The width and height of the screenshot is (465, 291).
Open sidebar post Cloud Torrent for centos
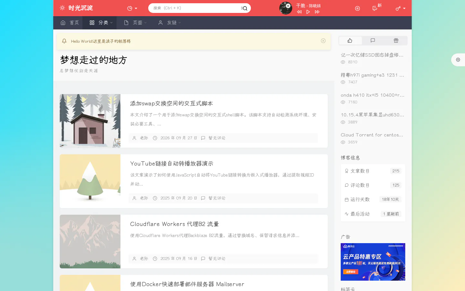click(x=372, y=135)
